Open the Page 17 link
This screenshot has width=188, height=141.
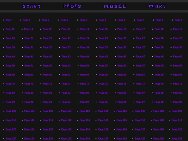pos(140,29)
